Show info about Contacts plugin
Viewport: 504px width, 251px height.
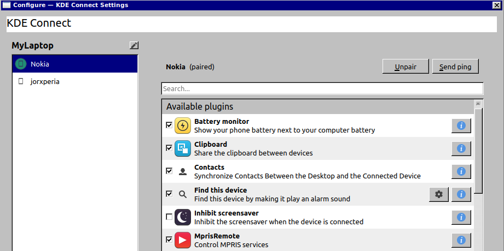[x=461, y=171]
